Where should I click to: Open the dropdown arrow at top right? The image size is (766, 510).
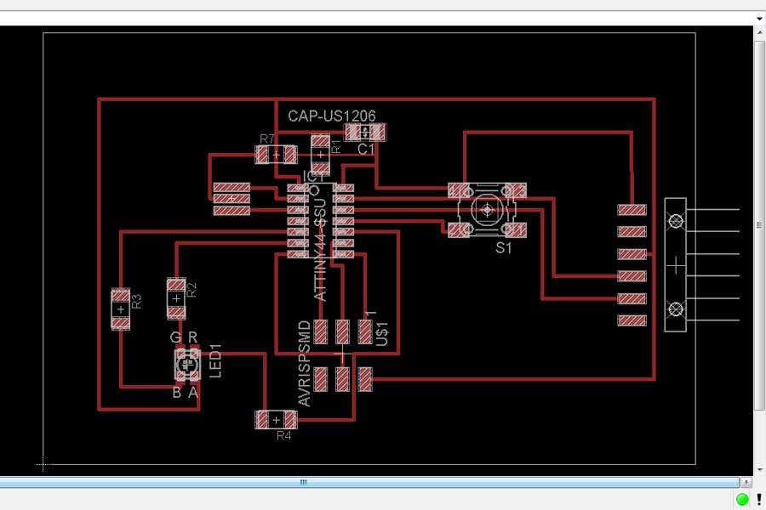click(759, 19)
